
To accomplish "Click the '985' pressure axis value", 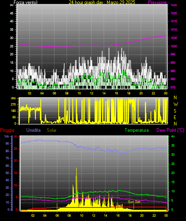I will click(x=173, y=71).
